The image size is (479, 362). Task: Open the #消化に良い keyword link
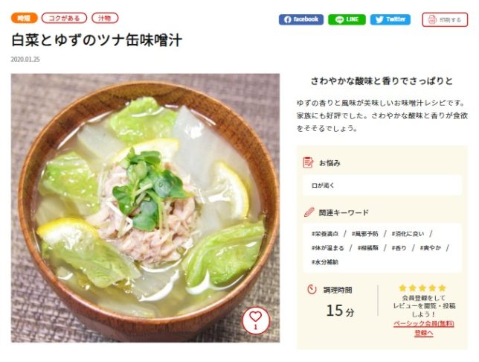point(408,234)
